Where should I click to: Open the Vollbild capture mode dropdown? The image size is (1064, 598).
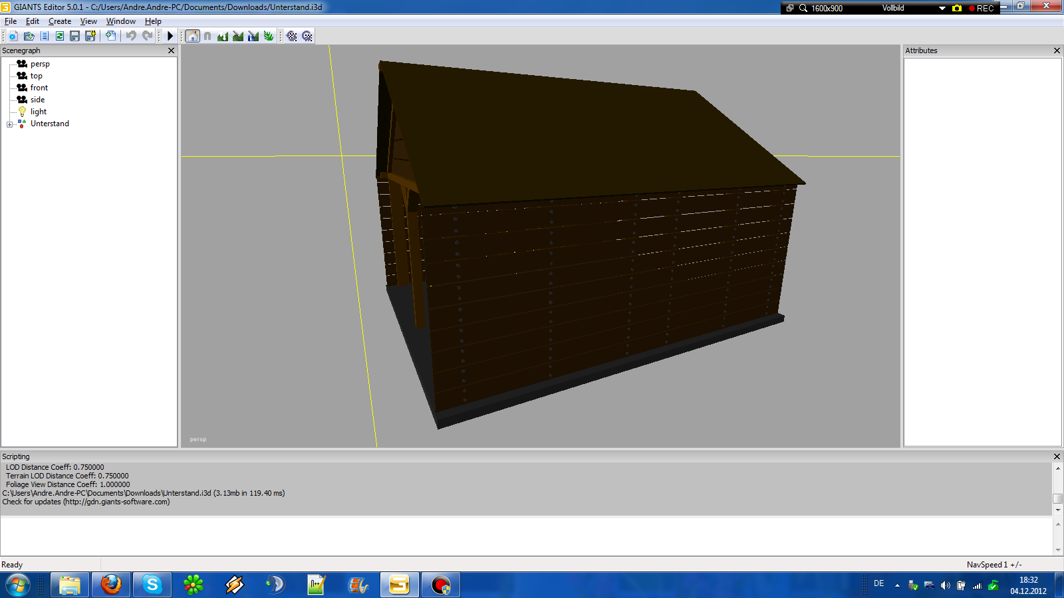click(x=942, y=8)
